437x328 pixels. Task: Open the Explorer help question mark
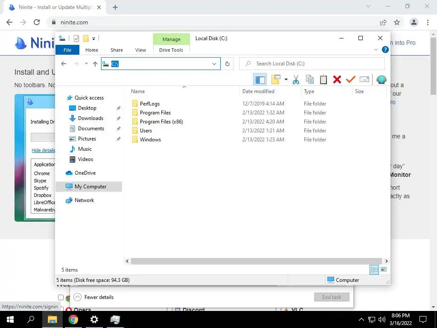385,50
